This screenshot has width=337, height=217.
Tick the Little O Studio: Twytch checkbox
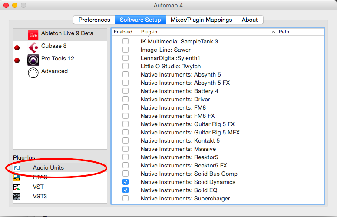pyautogui.click(x=126, y=66)
